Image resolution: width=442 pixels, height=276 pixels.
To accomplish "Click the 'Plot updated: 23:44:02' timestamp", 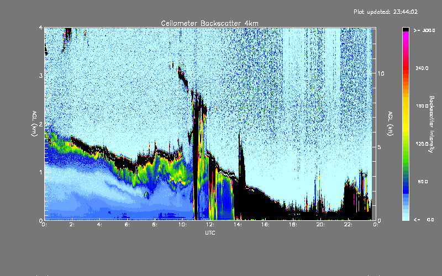I will pos(386,12).
